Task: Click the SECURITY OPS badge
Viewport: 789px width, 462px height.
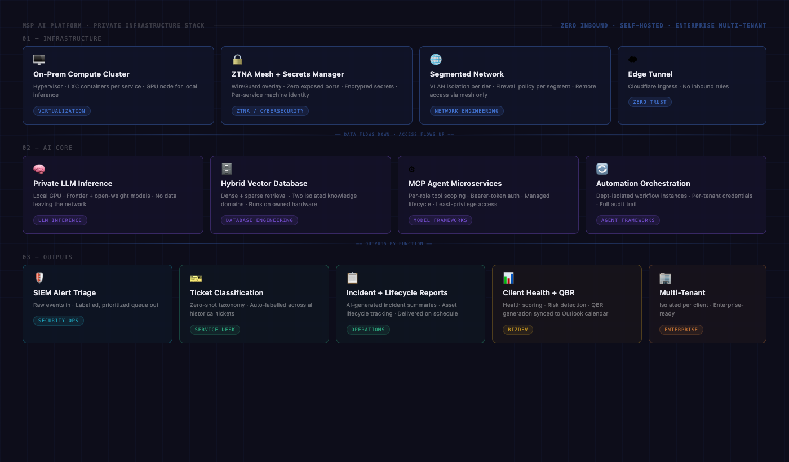Action: [x=58, y=320]
